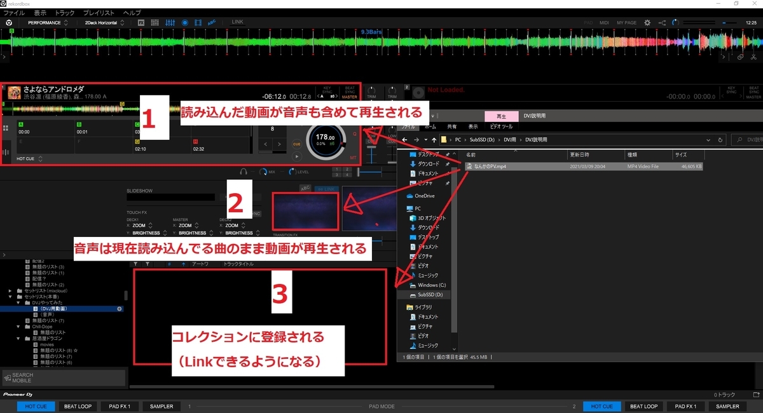Click MY PAGE in top toolbar
The width and height of the screenshot is (763, 413).
click(626, 22)
